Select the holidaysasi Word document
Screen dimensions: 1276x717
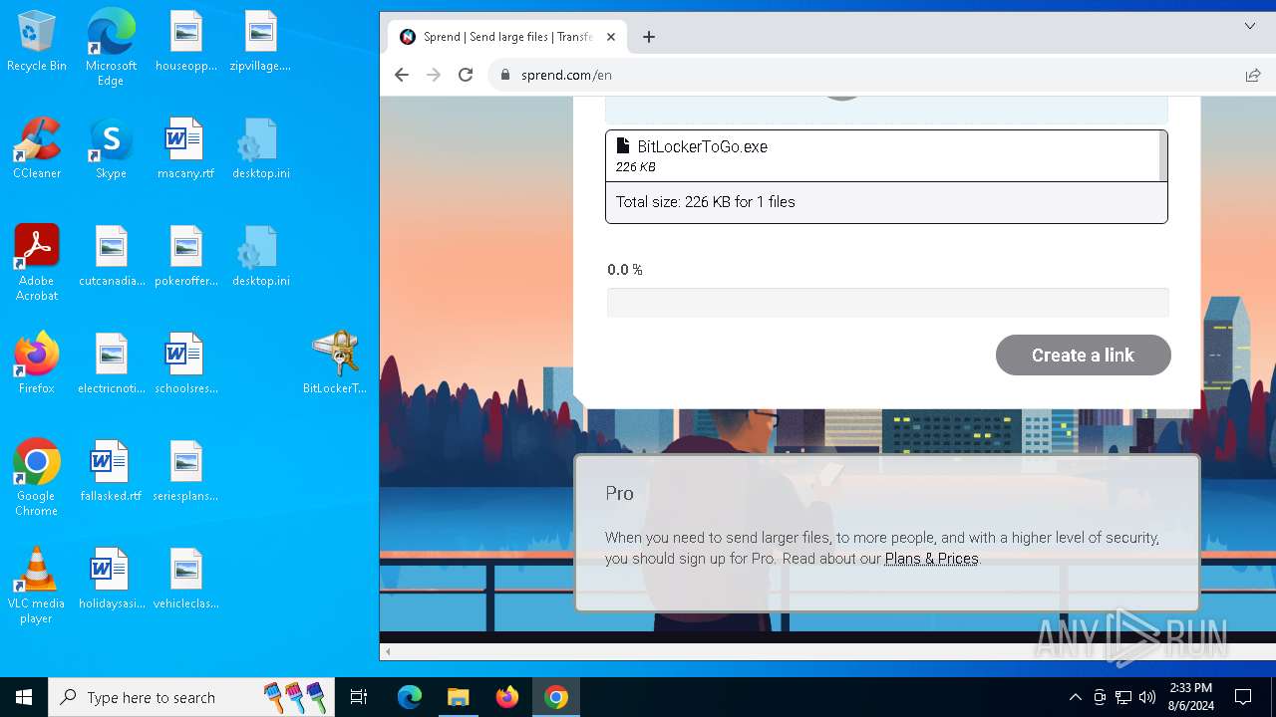[111, 579]
